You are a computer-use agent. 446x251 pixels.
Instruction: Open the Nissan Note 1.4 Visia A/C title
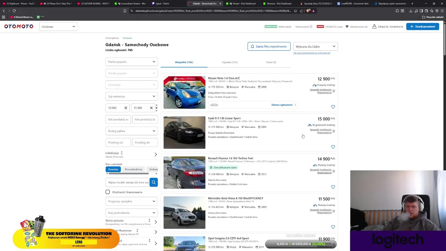[x=224, y=78]
